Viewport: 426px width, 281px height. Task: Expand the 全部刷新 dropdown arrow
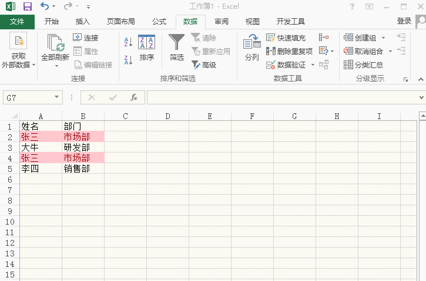click(x=56, y=66)
